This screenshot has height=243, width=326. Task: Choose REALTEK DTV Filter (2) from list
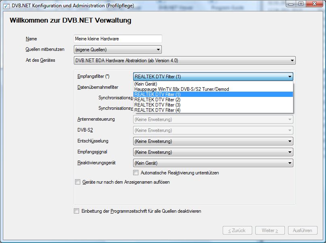(x=157, y=99)
